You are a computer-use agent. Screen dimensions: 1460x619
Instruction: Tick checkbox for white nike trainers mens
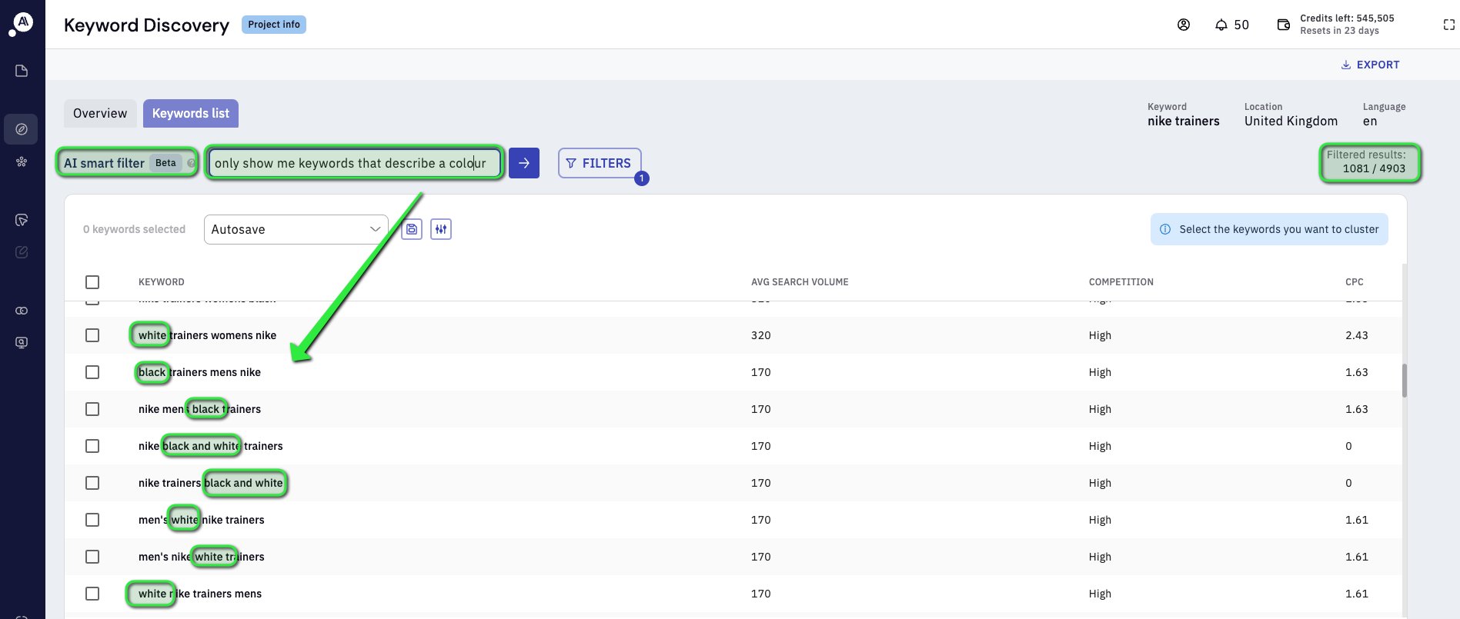pos(92,594)
